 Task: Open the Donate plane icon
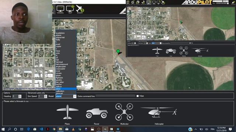[80, 9]
